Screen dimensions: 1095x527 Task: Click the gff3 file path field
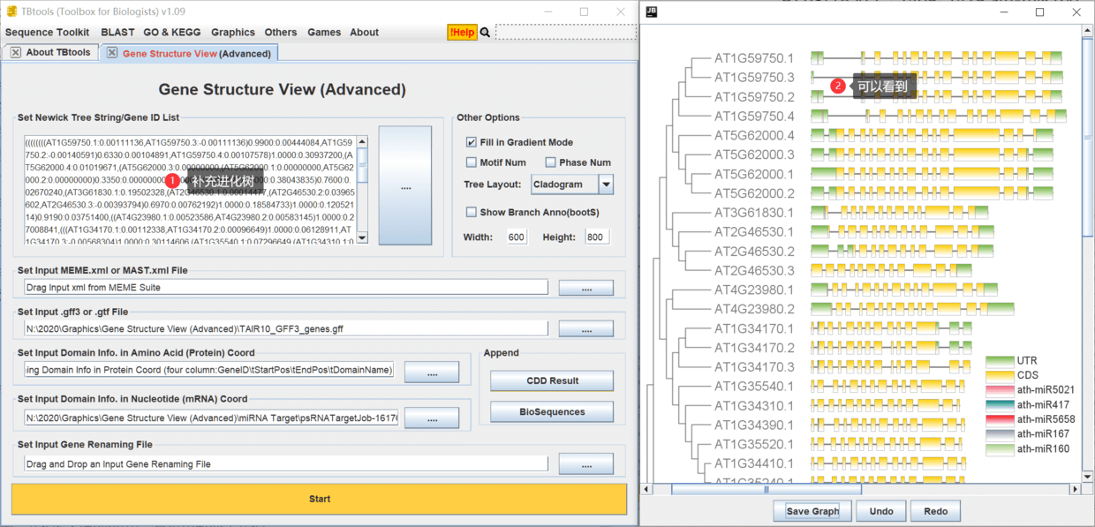tap(286, 328)
